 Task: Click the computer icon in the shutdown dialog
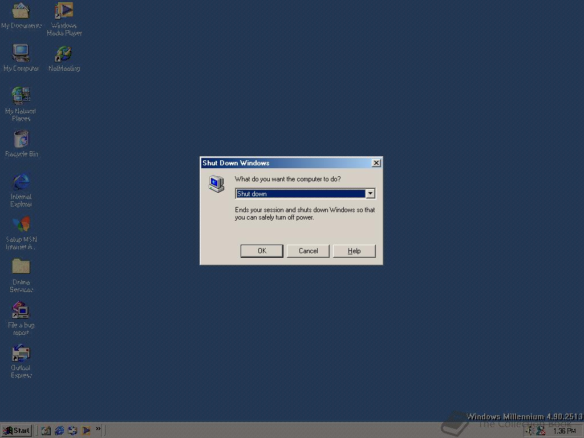[216, 184]
